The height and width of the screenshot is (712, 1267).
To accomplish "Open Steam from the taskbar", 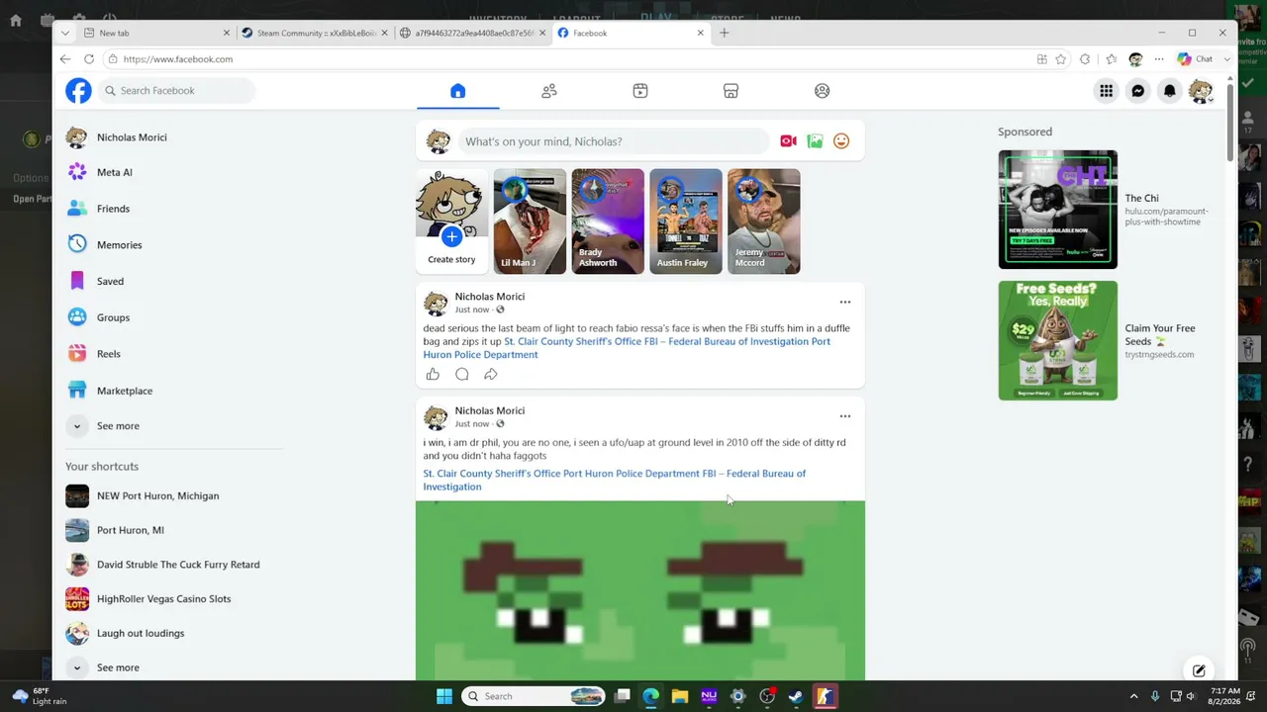I will click(795, 696).
